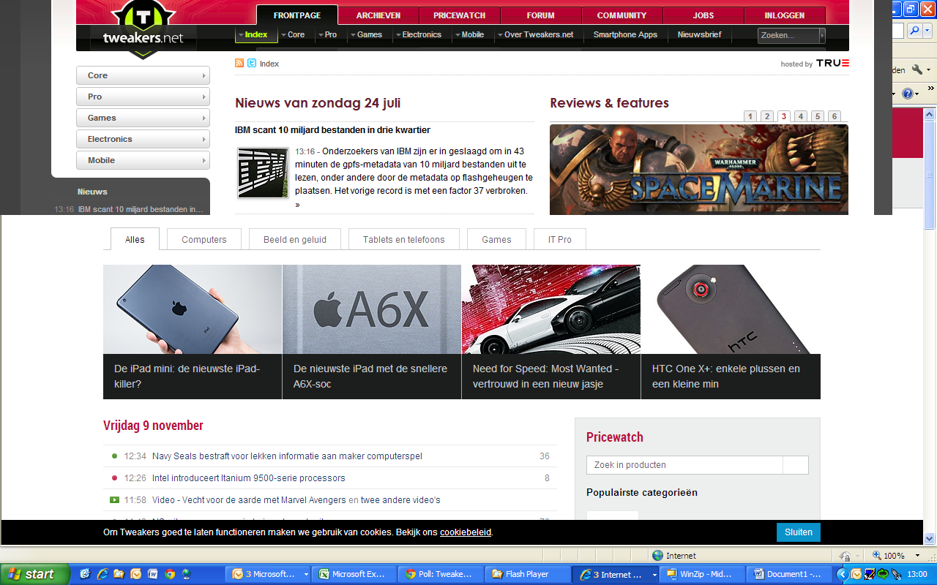Open the Flash Player taskbar button
937x585 pixels.
529,574
